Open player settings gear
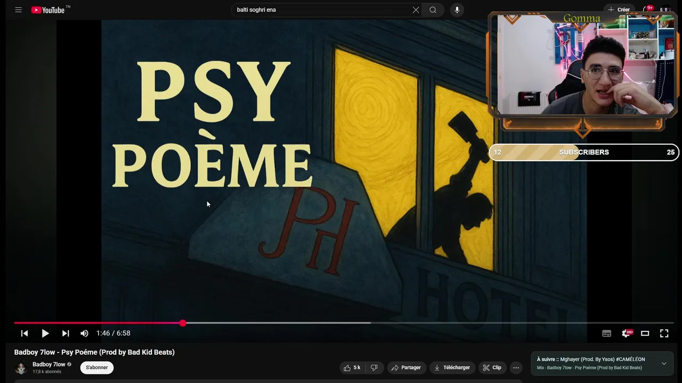The width and height of the screenshot is (682, 383). point(626,334)
